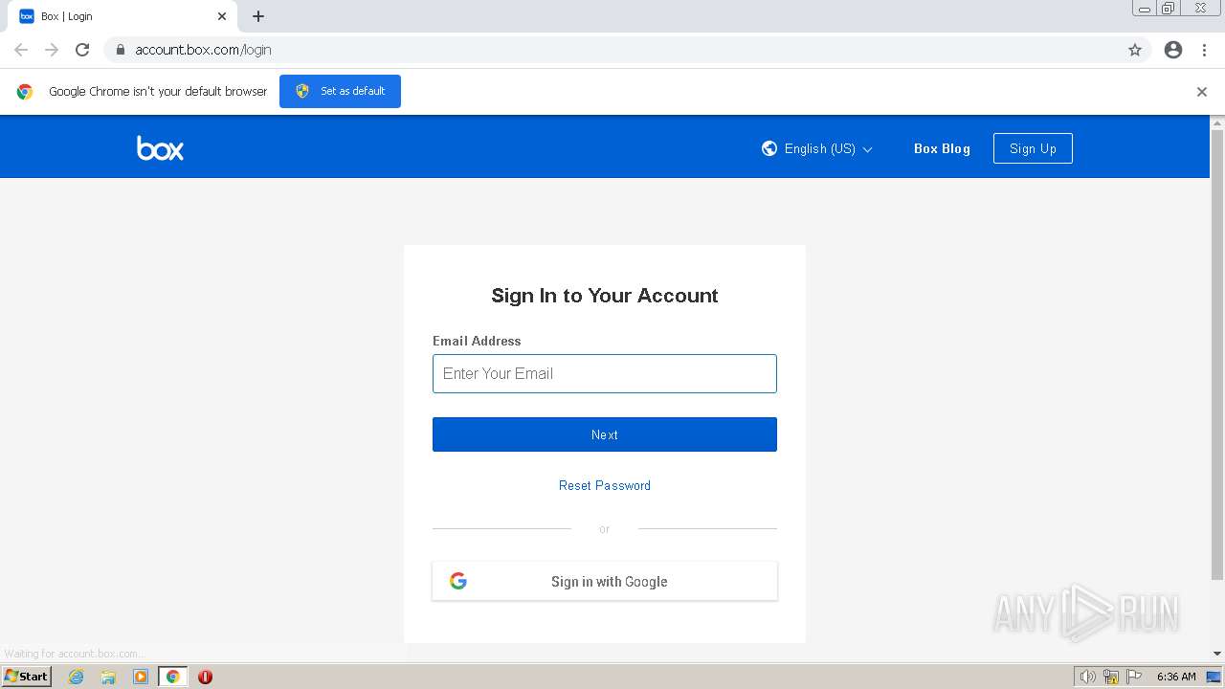Sign in with Google button
This screenshot has height=689, width=1225.
pyautogui.click(x=605, y=581)
